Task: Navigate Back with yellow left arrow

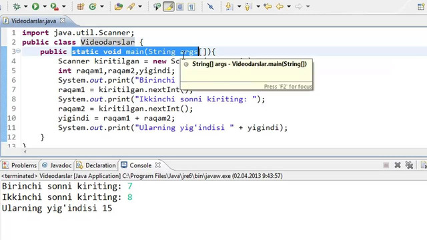Action: coord(280,6)
